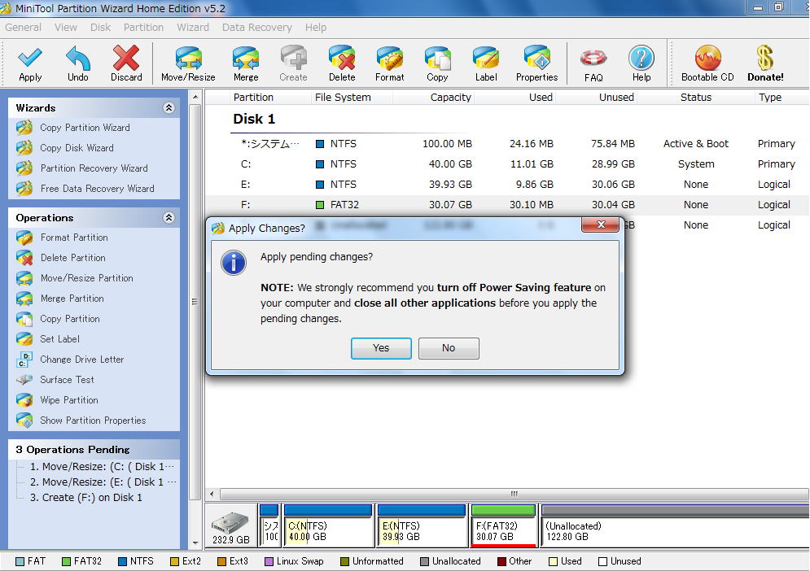Choose Delete Partition operation
Image resolution: width=810 pixels, height=571 pixels.
coord(72,258)
